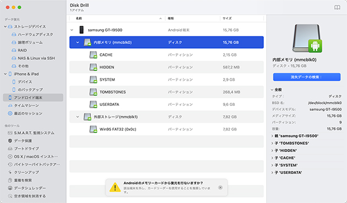Click the データシュレッダー icon
The image size is (347, 203).
(x=10, y=188)
